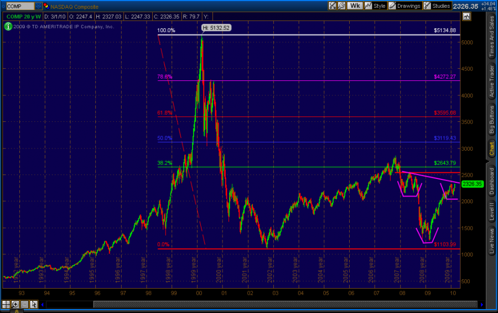498x313 pixels.
Task: Open the Wk timeframe selector
Action: point(355,6)
